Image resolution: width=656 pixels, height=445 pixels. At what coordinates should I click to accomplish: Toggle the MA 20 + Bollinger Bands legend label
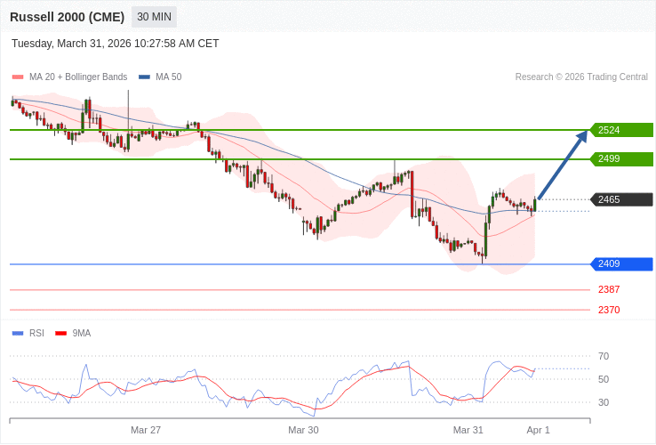coord(78,77)
